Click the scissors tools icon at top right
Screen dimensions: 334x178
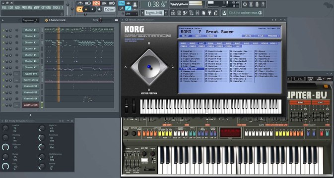(251, 4)
